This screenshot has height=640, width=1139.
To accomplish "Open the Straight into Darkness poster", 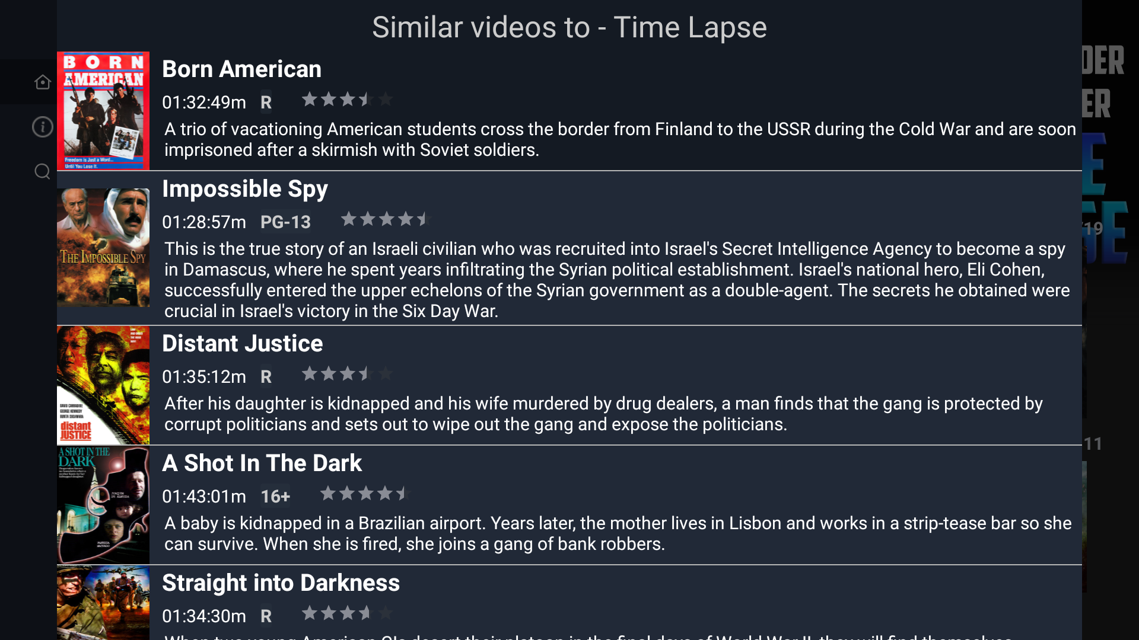I will coord(103,604).
